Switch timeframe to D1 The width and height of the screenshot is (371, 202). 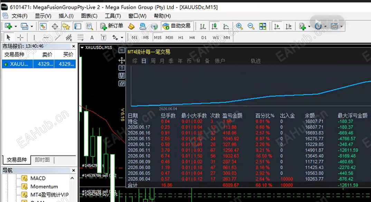coord(204,38)
